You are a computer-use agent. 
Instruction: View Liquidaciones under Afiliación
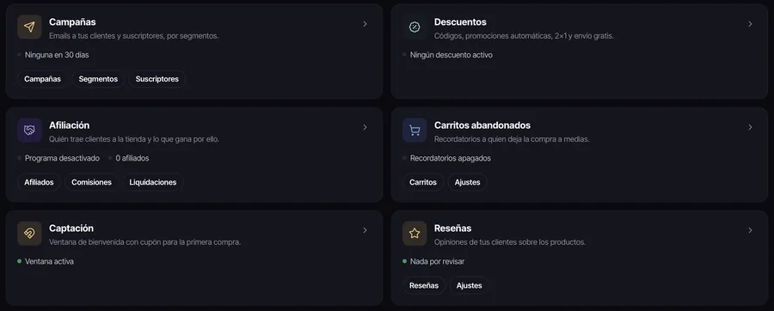[153, 182]
